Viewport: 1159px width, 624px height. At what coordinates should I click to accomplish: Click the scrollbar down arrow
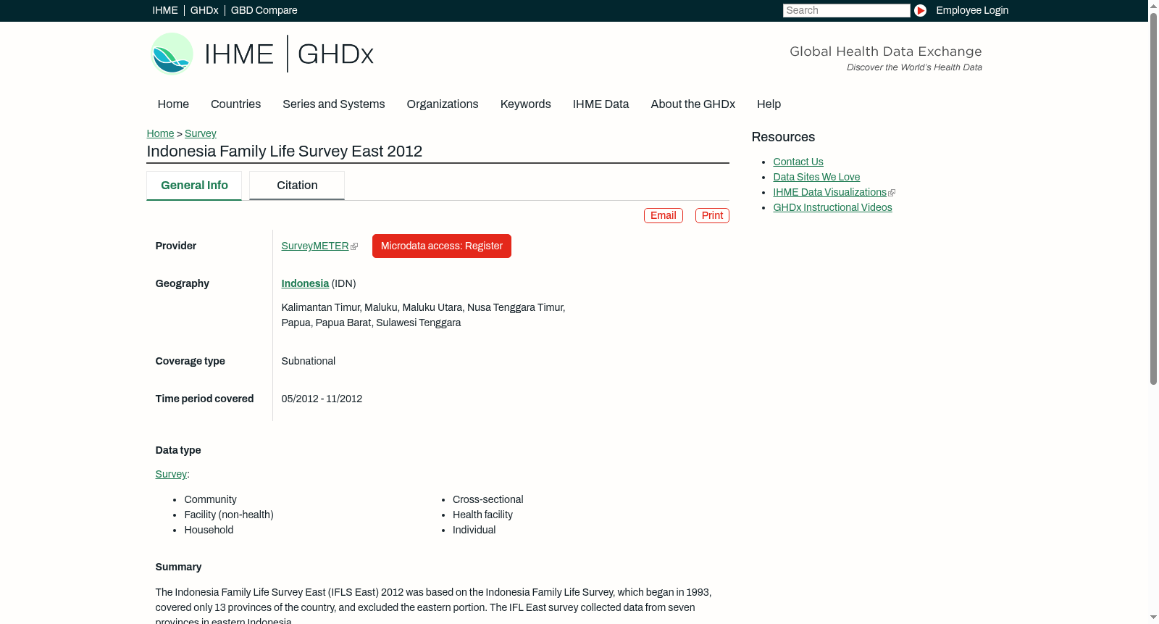(1153, 617)
